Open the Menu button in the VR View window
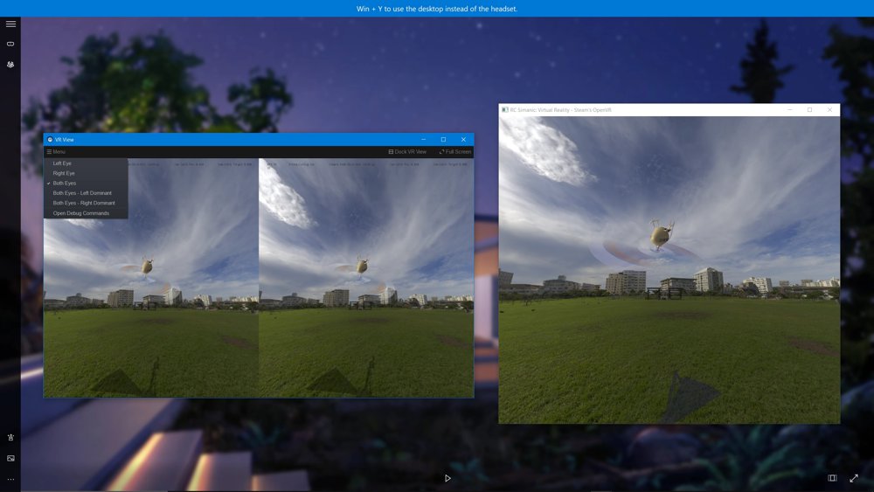This screenshot has width=874, height=492. [x=56, y=151]
